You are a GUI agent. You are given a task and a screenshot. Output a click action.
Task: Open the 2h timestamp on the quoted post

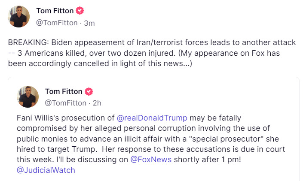[x=97, y=103]
